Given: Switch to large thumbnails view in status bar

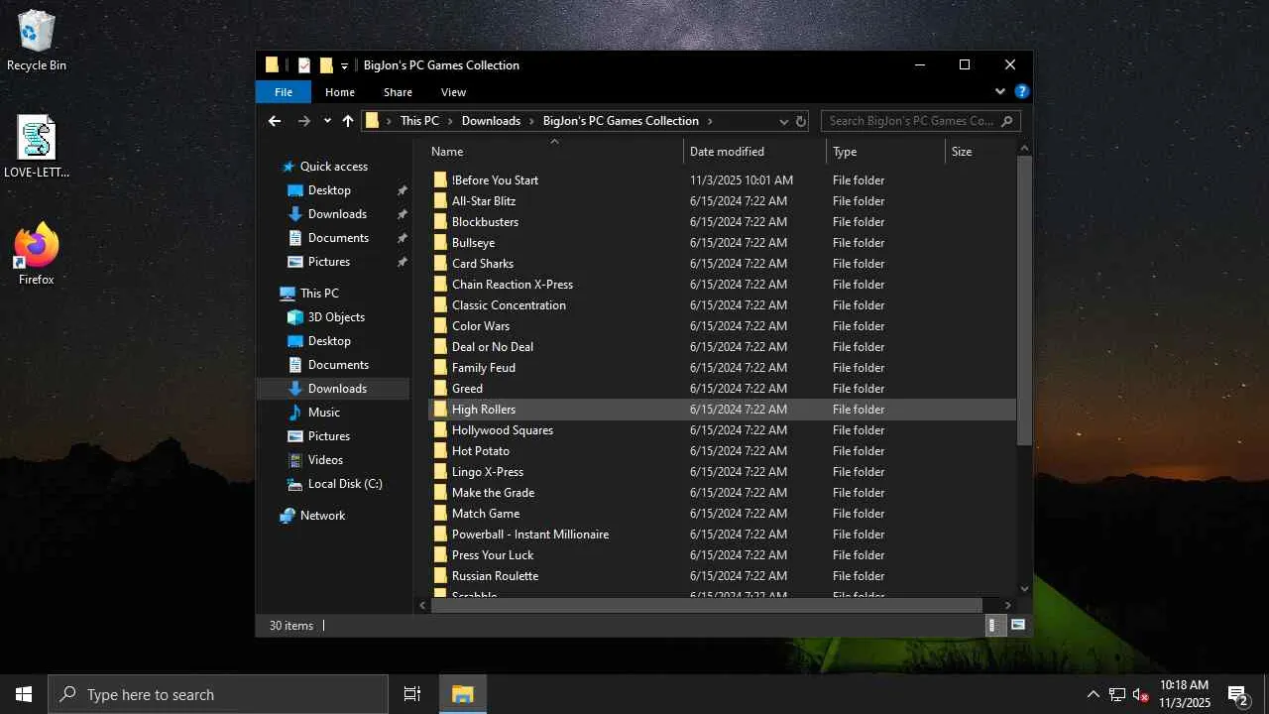Looking at the screenshot, I should [x=1018, y=626].
